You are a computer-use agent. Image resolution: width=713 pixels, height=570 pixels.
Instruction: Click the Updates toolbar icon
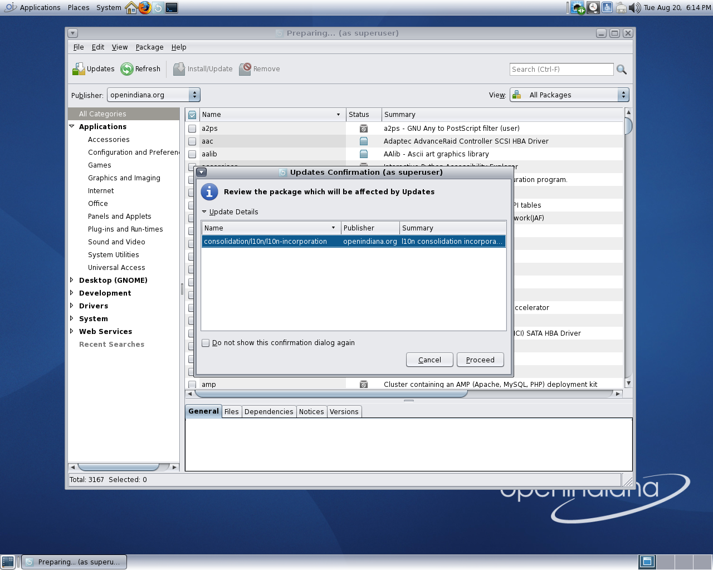click(79, 69)
